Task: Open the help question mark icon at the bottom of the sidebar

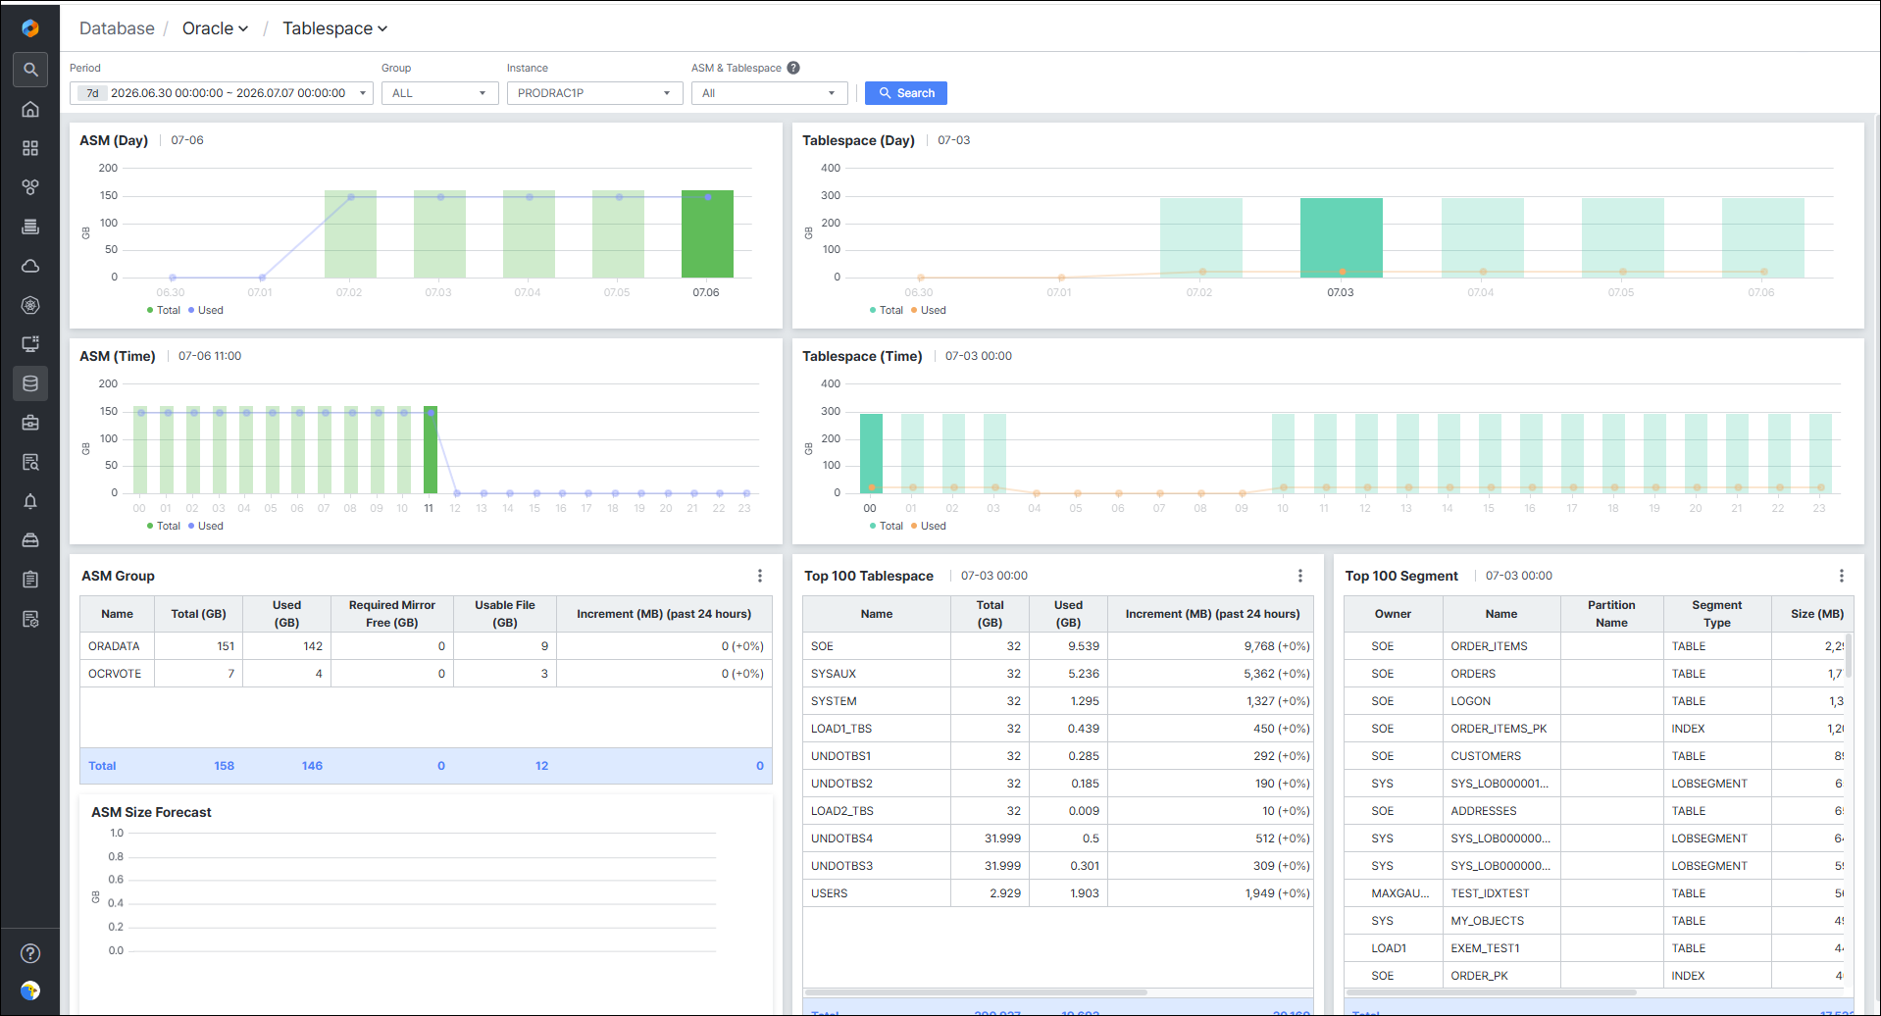Action: (x=30, y=953)
